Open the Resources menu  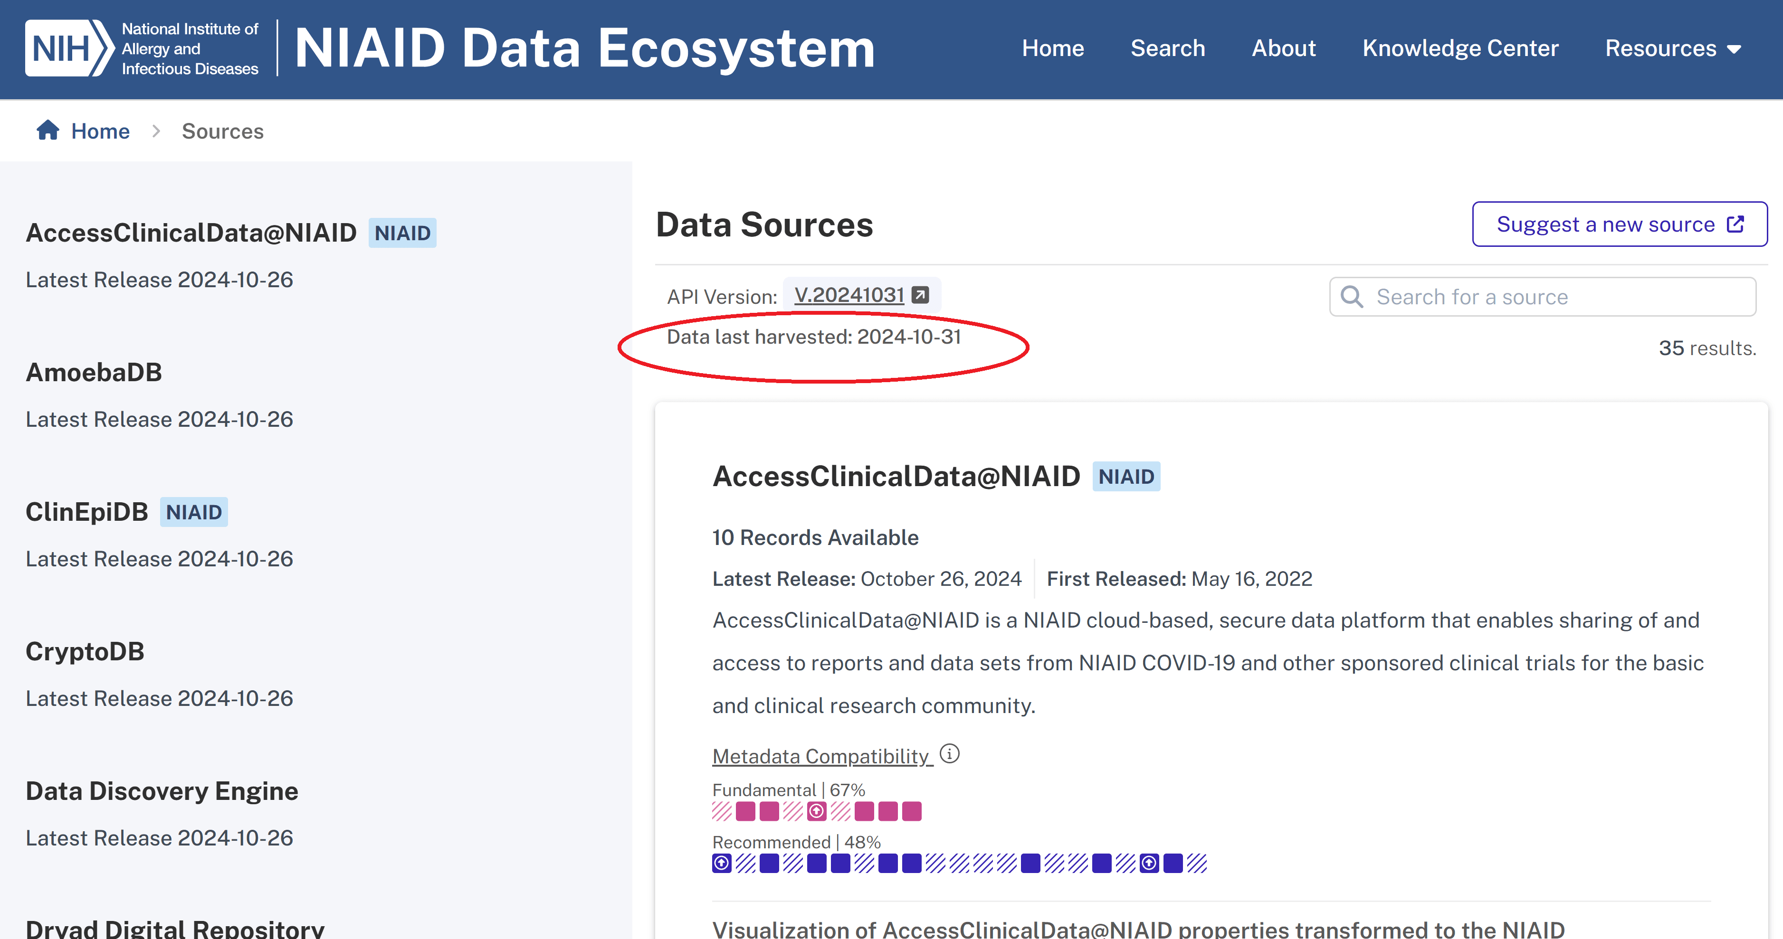coord(1673,48)
